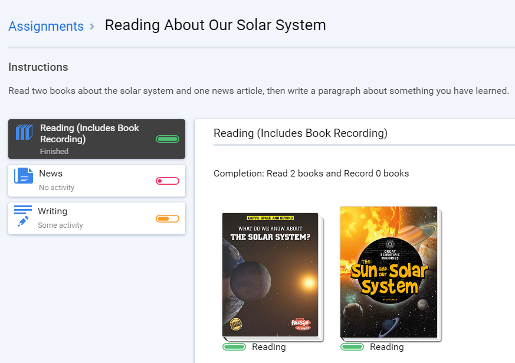Click green progress bar in Reading tab

coord(168,139)
